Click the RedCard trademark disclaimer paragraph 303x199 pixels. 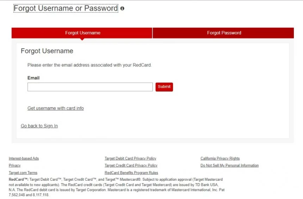coord(117,187)
